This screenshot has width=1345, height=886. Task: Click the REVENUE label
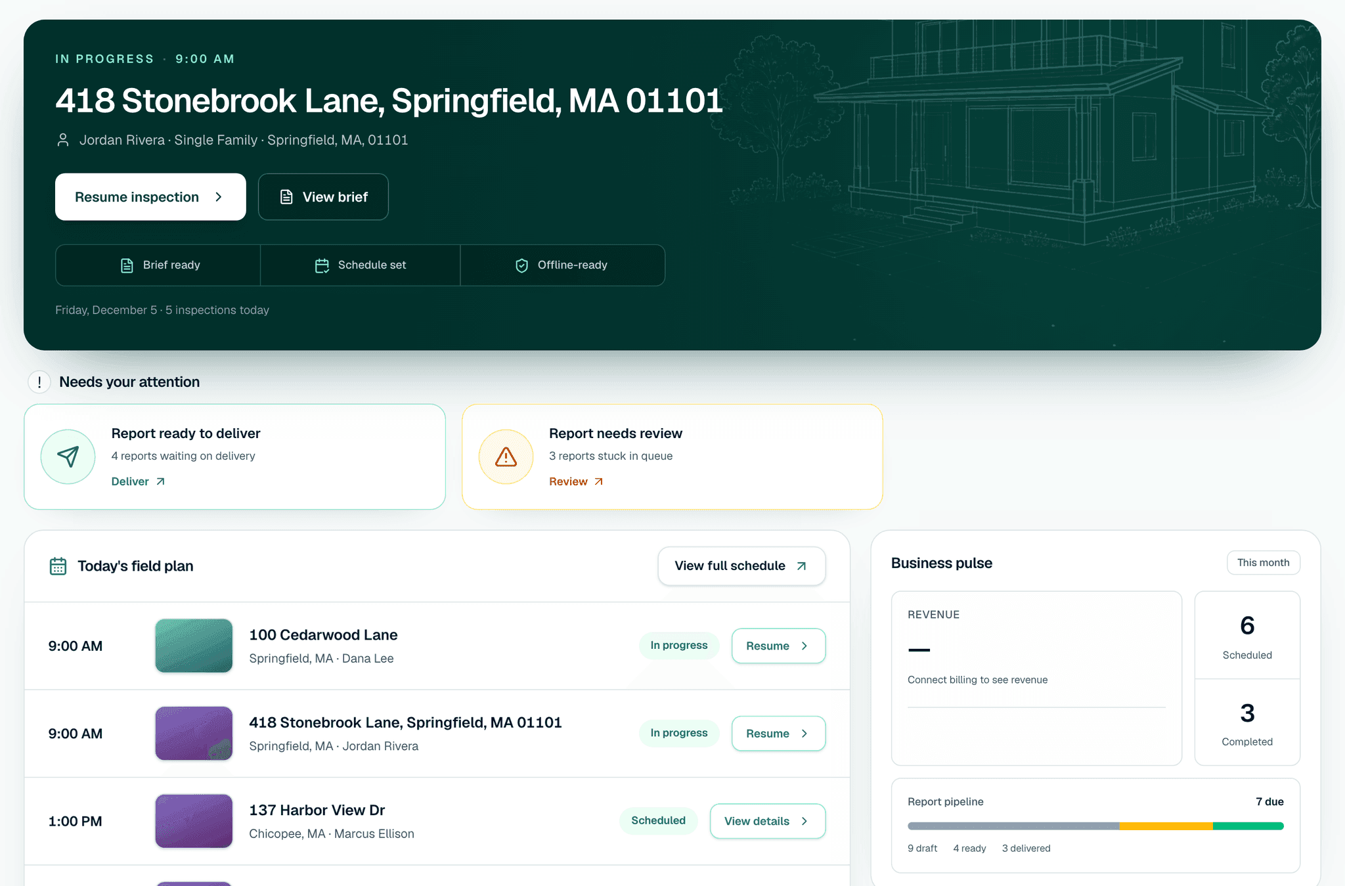click(933, 615)
